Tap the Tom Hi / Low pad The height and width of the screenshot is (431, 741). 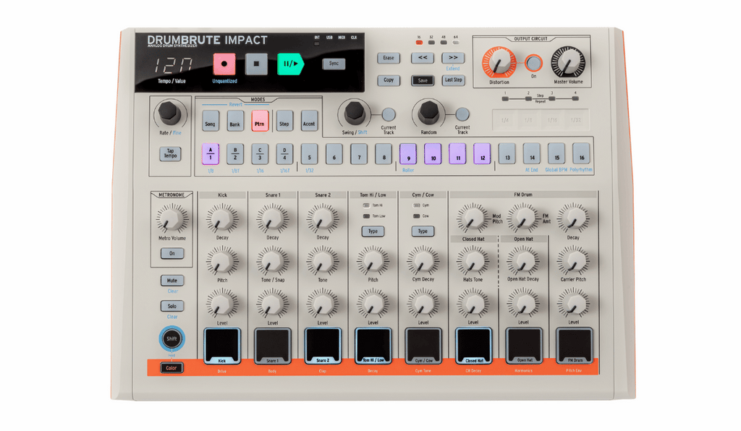point(373,346)
